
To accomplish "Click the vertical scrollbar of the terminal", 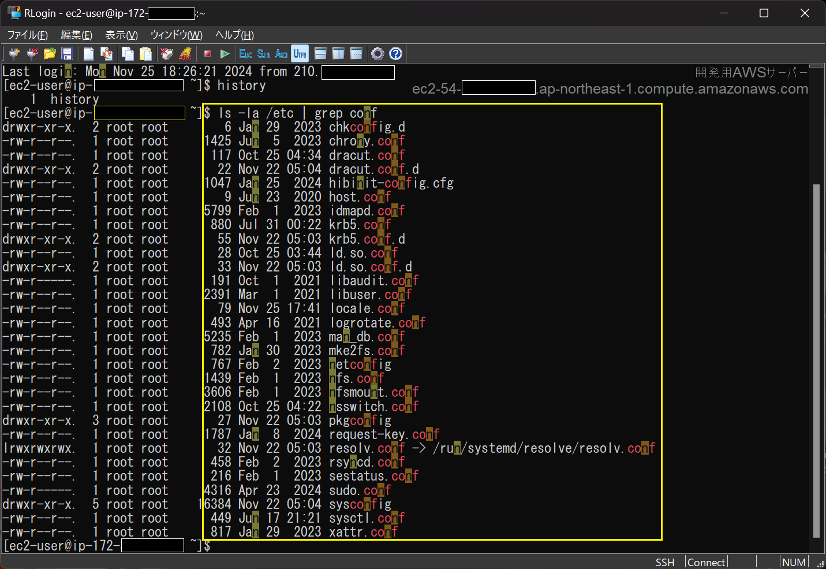I will pos(816,358).
